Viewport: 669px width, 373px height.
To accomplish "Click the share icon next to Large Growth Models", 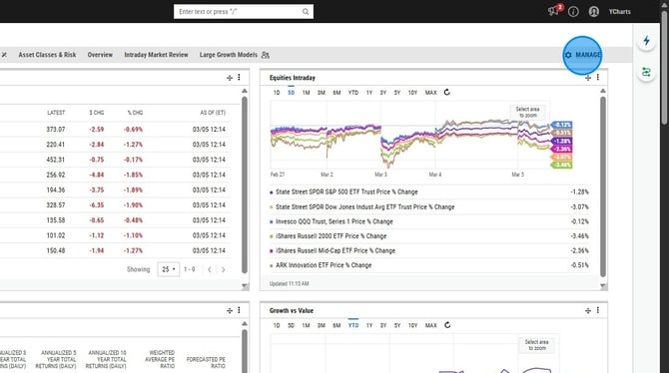I will click(265, 55).
